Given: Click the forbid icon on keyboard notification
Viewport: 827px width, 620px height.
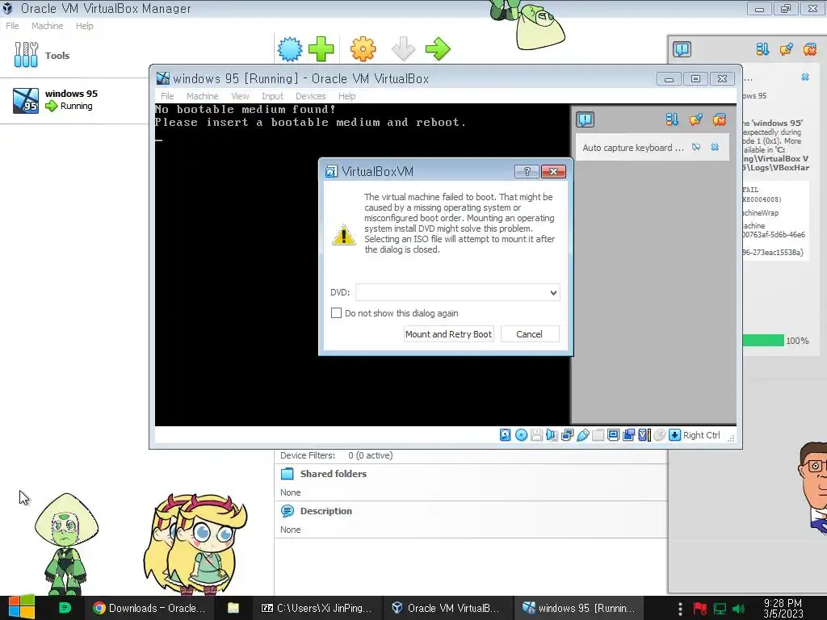Looking at the screenshot, I should [x=696, y=147].
